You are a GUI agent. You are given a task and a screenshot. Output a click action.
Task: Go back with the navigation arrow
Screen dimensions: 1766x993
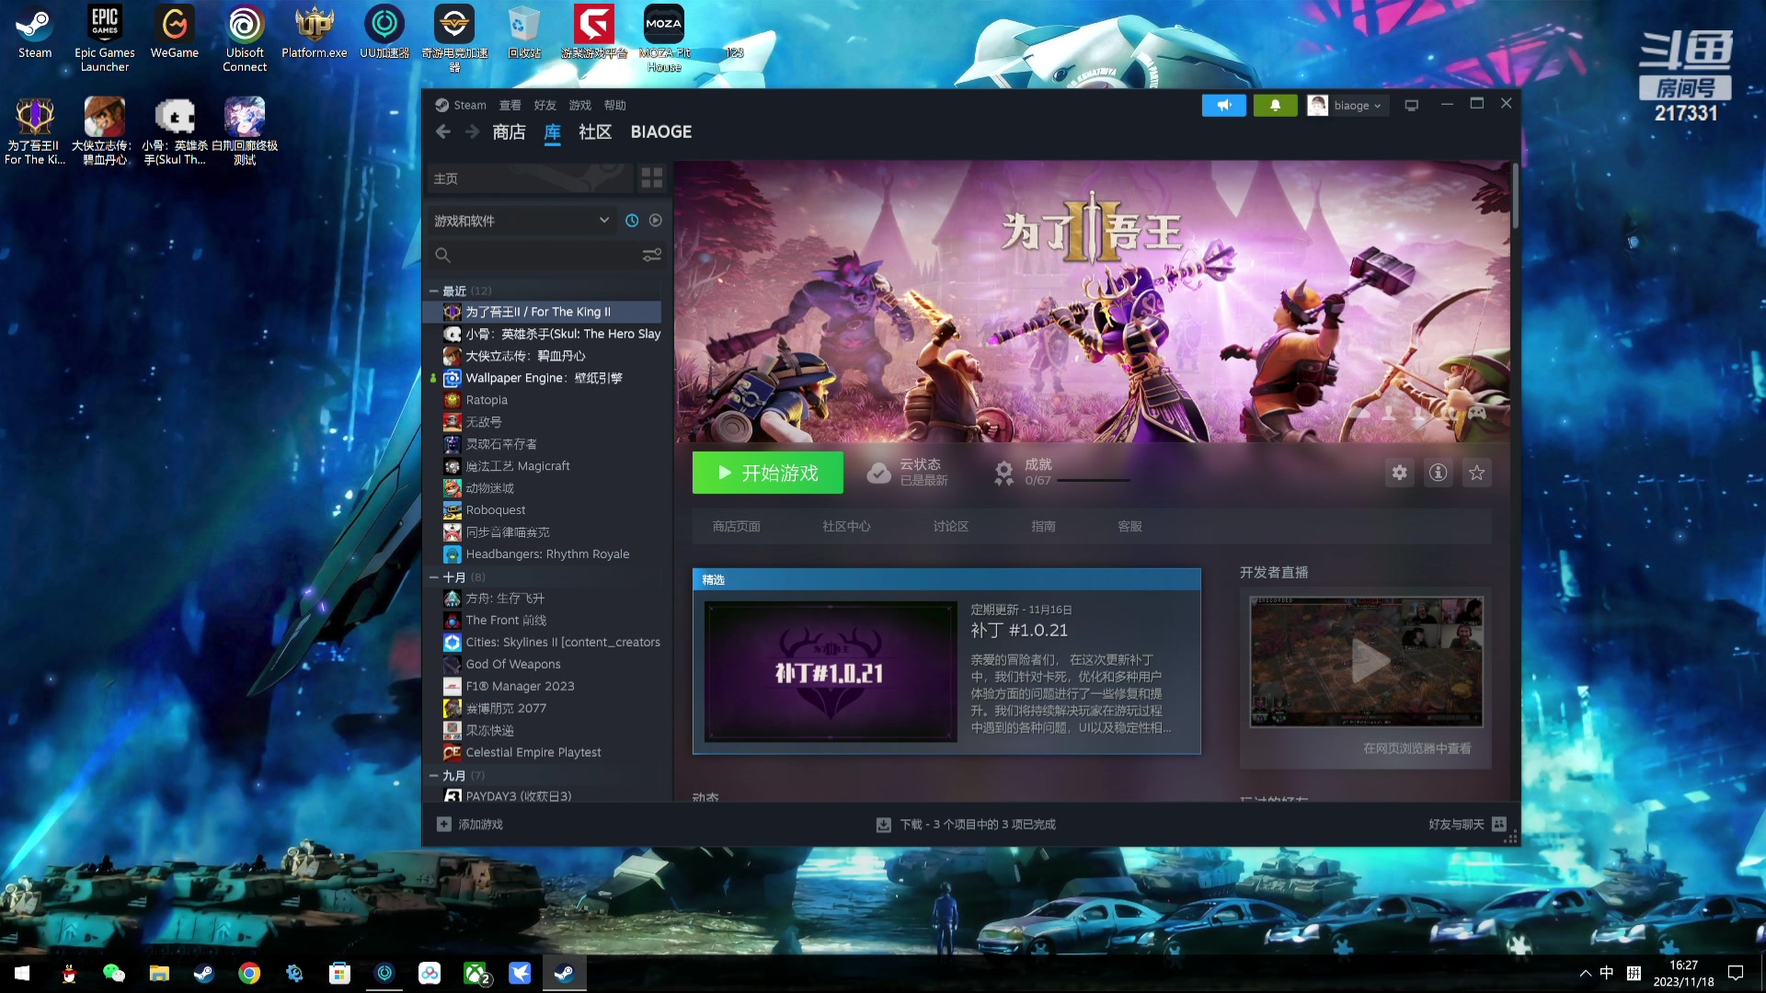click(x=443, y=132)
